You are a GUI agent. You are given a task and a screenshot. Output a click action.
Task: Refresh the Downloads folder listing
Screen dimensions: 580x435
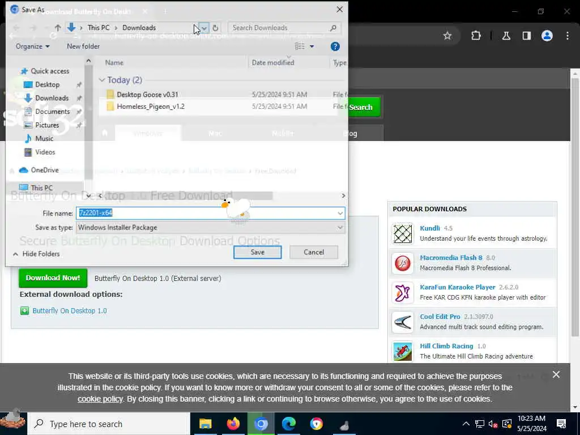(215, 28)
